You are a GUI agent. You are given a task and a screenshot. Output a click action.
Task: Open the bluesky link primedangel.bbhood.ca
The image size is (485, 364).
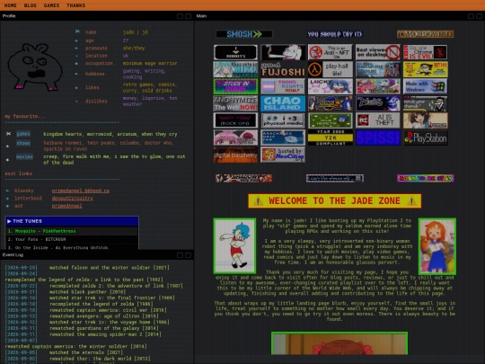pos(81,191)
